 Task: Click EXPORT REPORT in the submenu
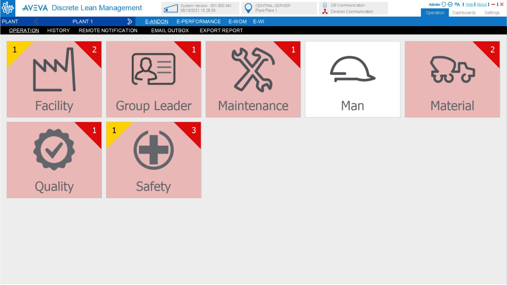tap(221, 30)
